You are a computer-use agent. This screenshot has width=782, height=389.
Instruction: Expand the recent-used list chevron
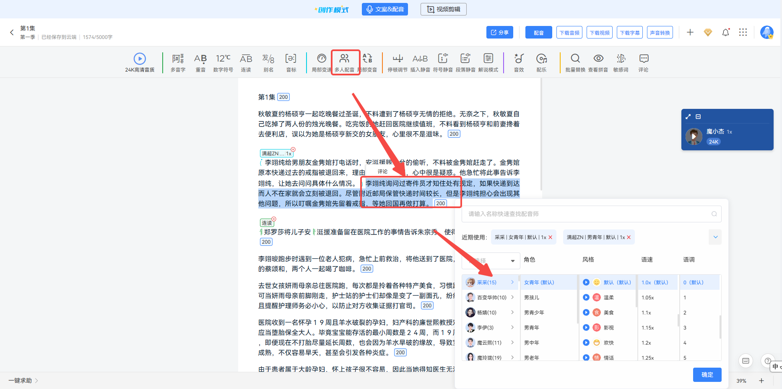point(715,237)
